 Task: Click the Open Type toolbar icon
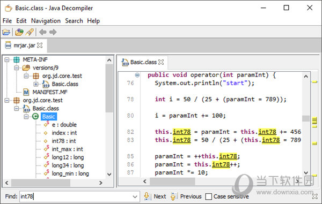pos(19,32)
